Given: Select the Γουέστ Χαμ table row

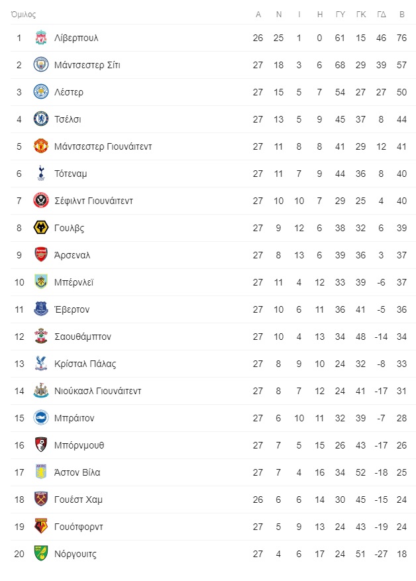Looking at the screenshot, I should [213, 500].
